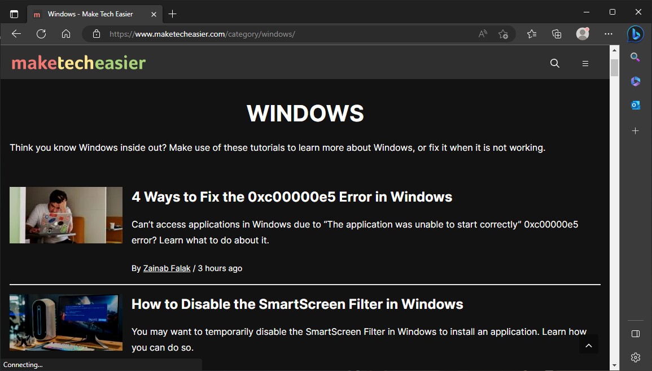
Task: Open Outlook from the Edge sidebar
Action: [635, 104]
